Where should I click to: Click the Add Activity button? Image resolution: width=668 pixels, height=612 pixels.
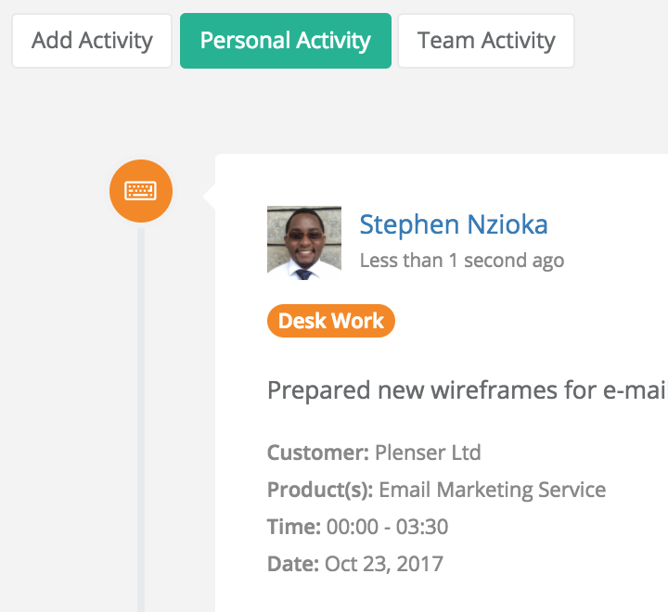[92, 41]
